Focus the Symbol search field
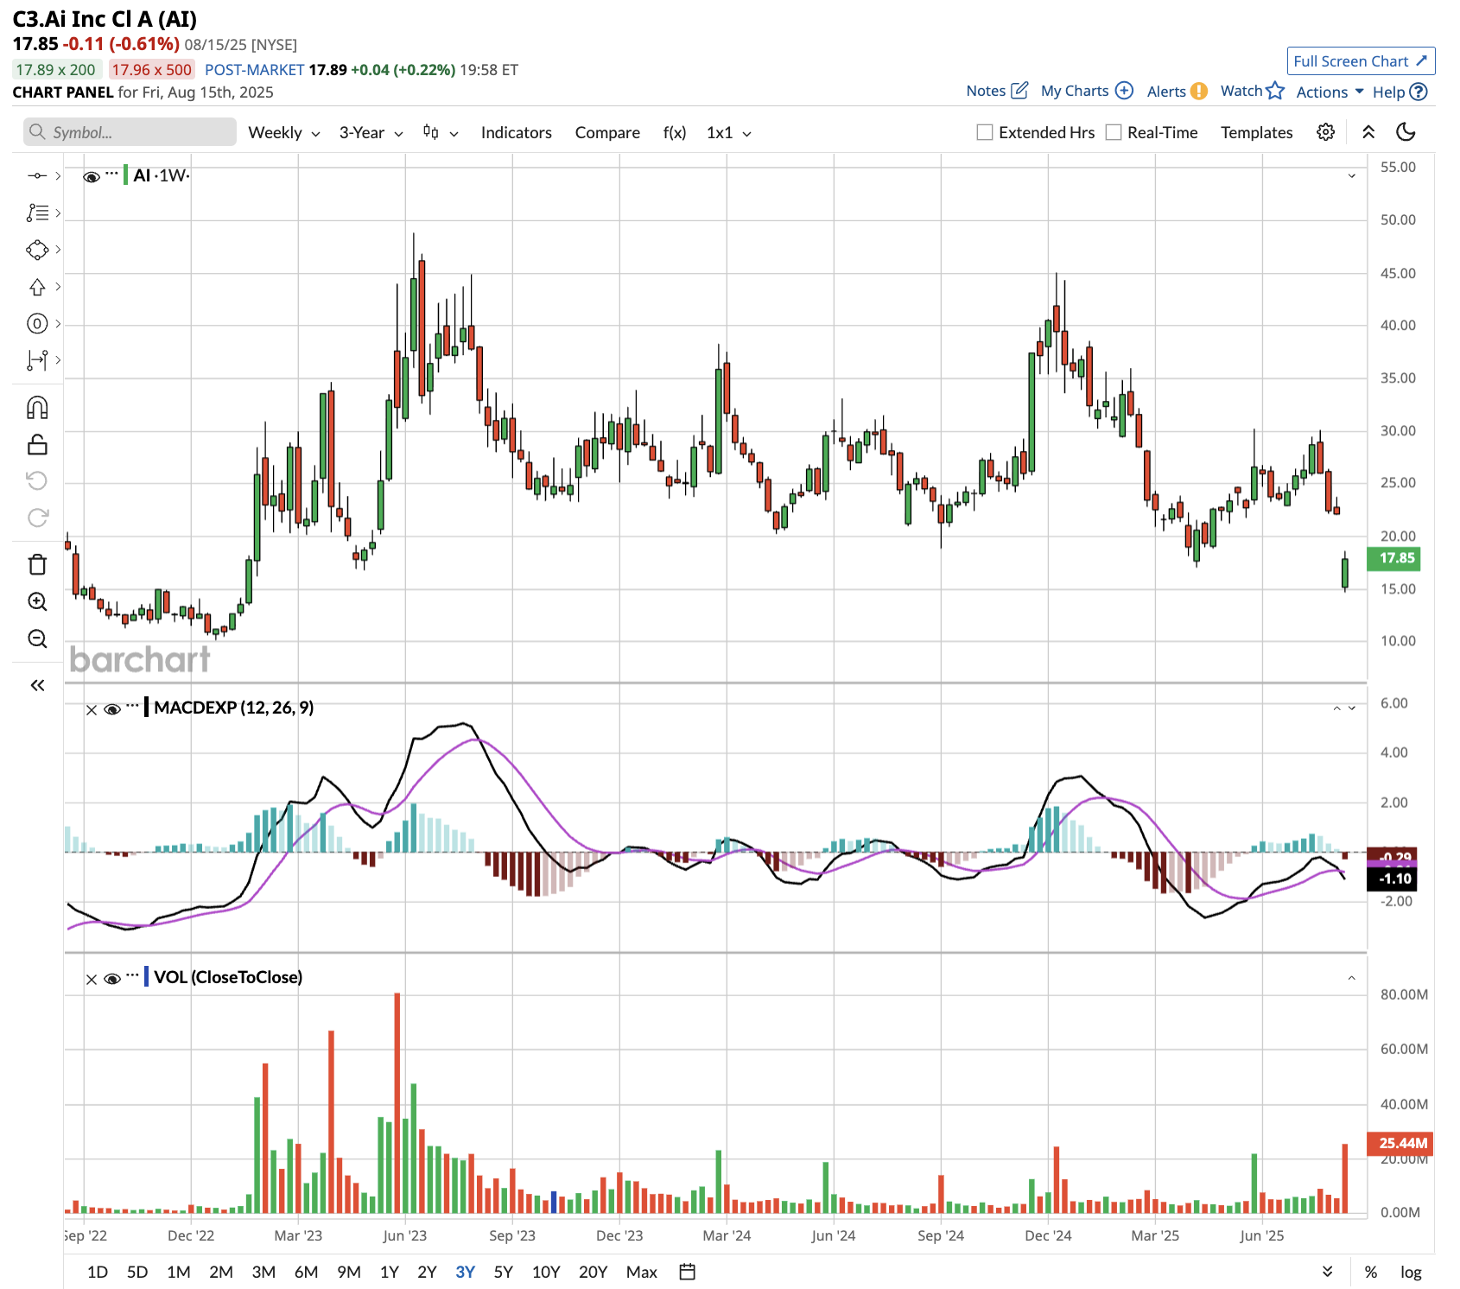This screenshot has width=1460, height=1289. pyautogui.click(x=130, y=132)
